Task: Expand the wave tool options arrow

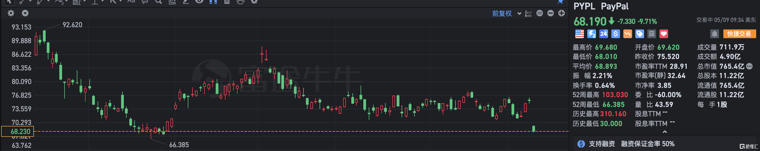Action: click(x=66, y=1)
